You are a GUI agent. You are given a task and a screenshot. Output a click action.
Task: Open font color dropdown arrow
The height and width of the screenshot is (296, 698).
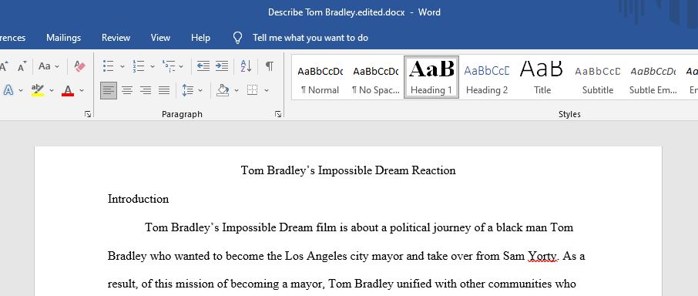click(82, 90)
